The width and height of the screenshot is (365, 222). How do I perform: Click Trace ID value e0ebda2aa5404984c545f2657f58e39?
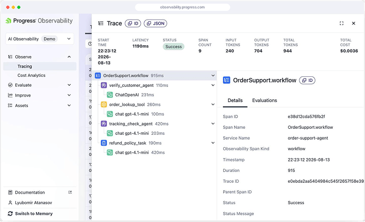pos(326,181)
